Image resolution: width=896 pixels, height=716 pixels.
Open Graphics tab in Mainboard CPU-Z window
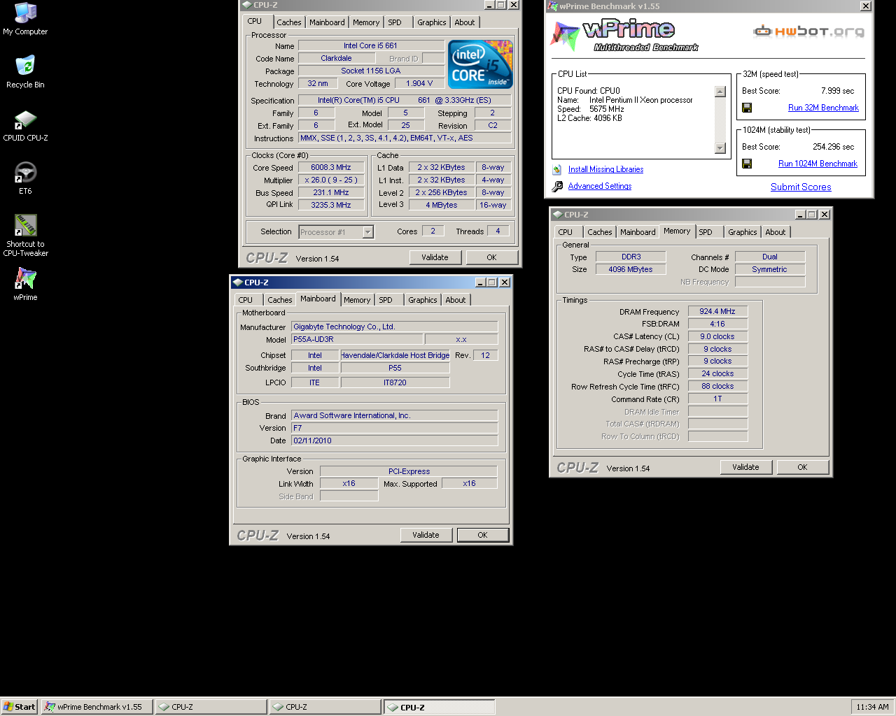(422, 300)
